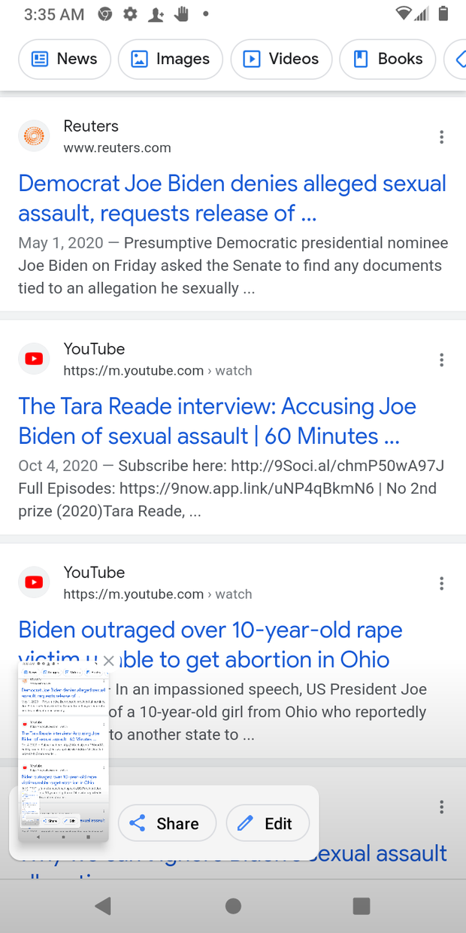Dismiss the screenshot preview with X

point(108,661)
